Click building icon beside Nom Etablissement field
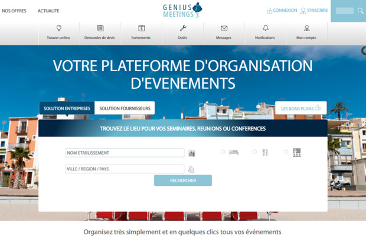 192,153
